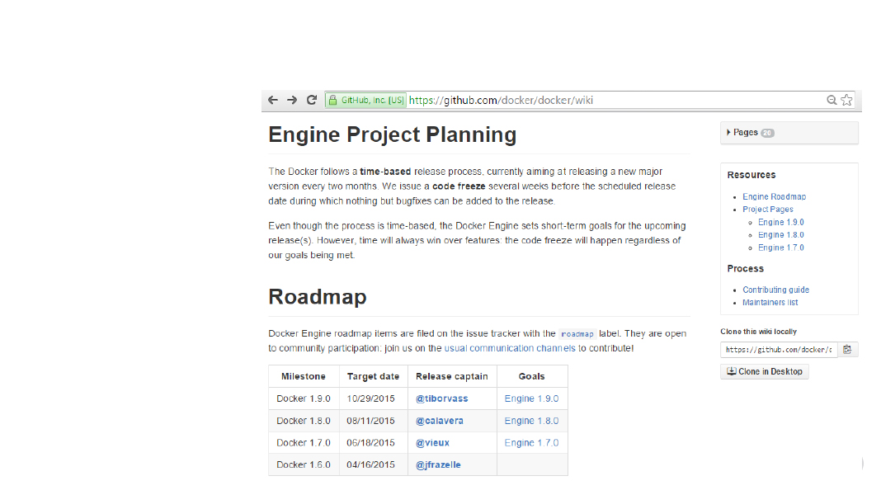This screenshot has width=881, height=495.
Task: Select the Docker 1.6.0 milestone cell
Action: point(304,464)
